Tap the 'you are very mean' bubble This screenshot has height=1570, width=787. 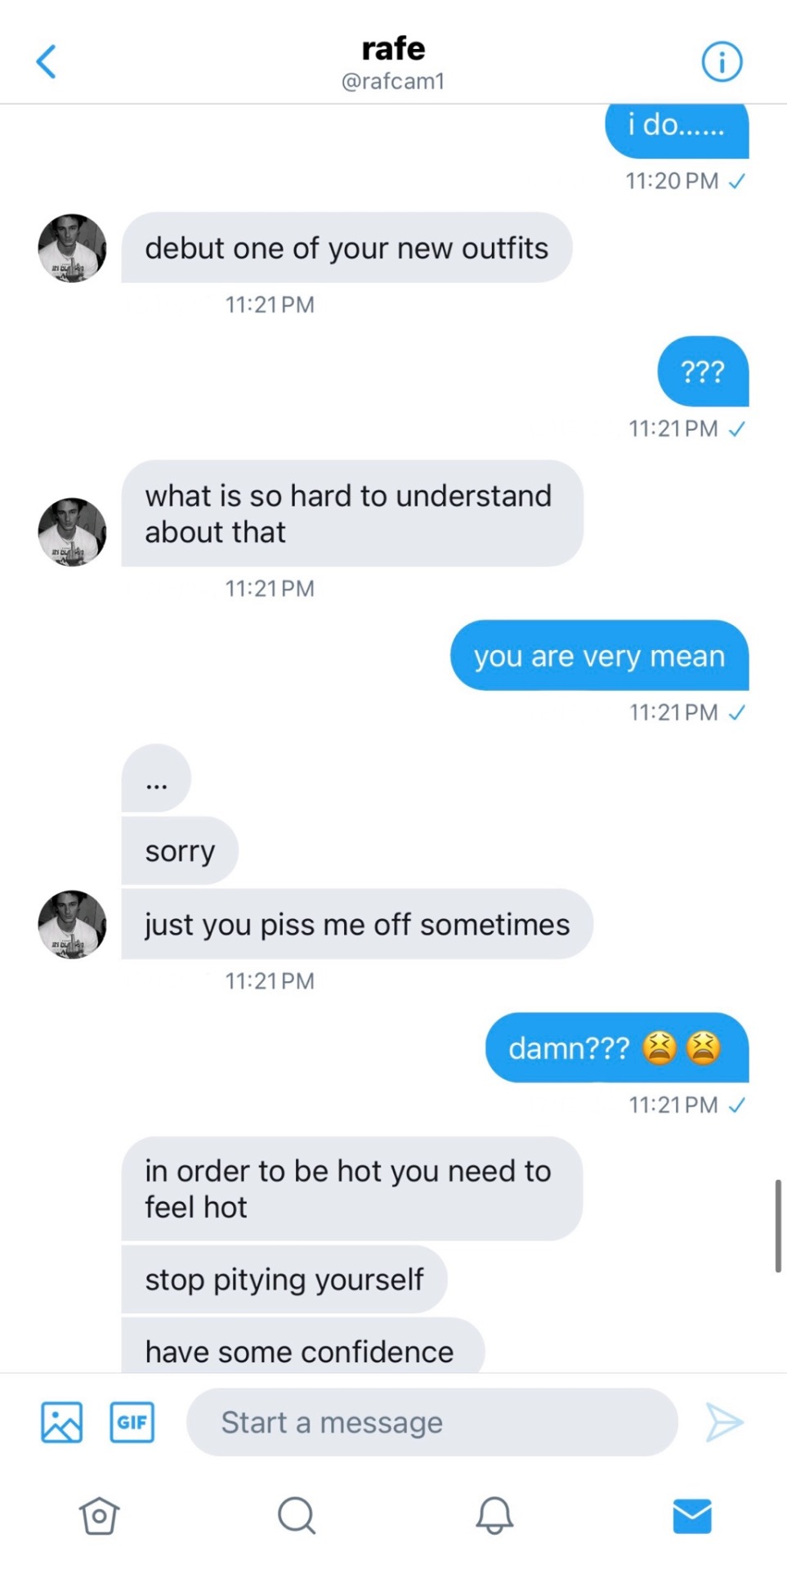coord(599,656)
